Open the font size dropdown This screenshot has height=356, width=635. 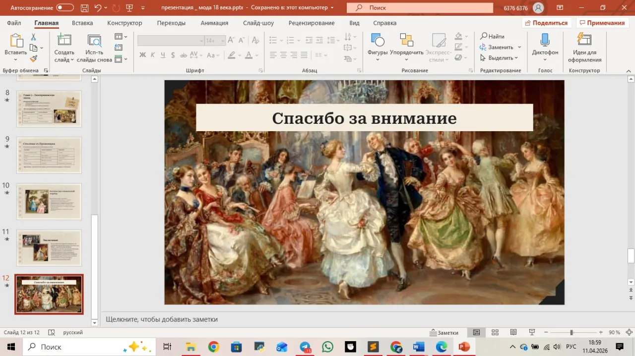[222, 41]
